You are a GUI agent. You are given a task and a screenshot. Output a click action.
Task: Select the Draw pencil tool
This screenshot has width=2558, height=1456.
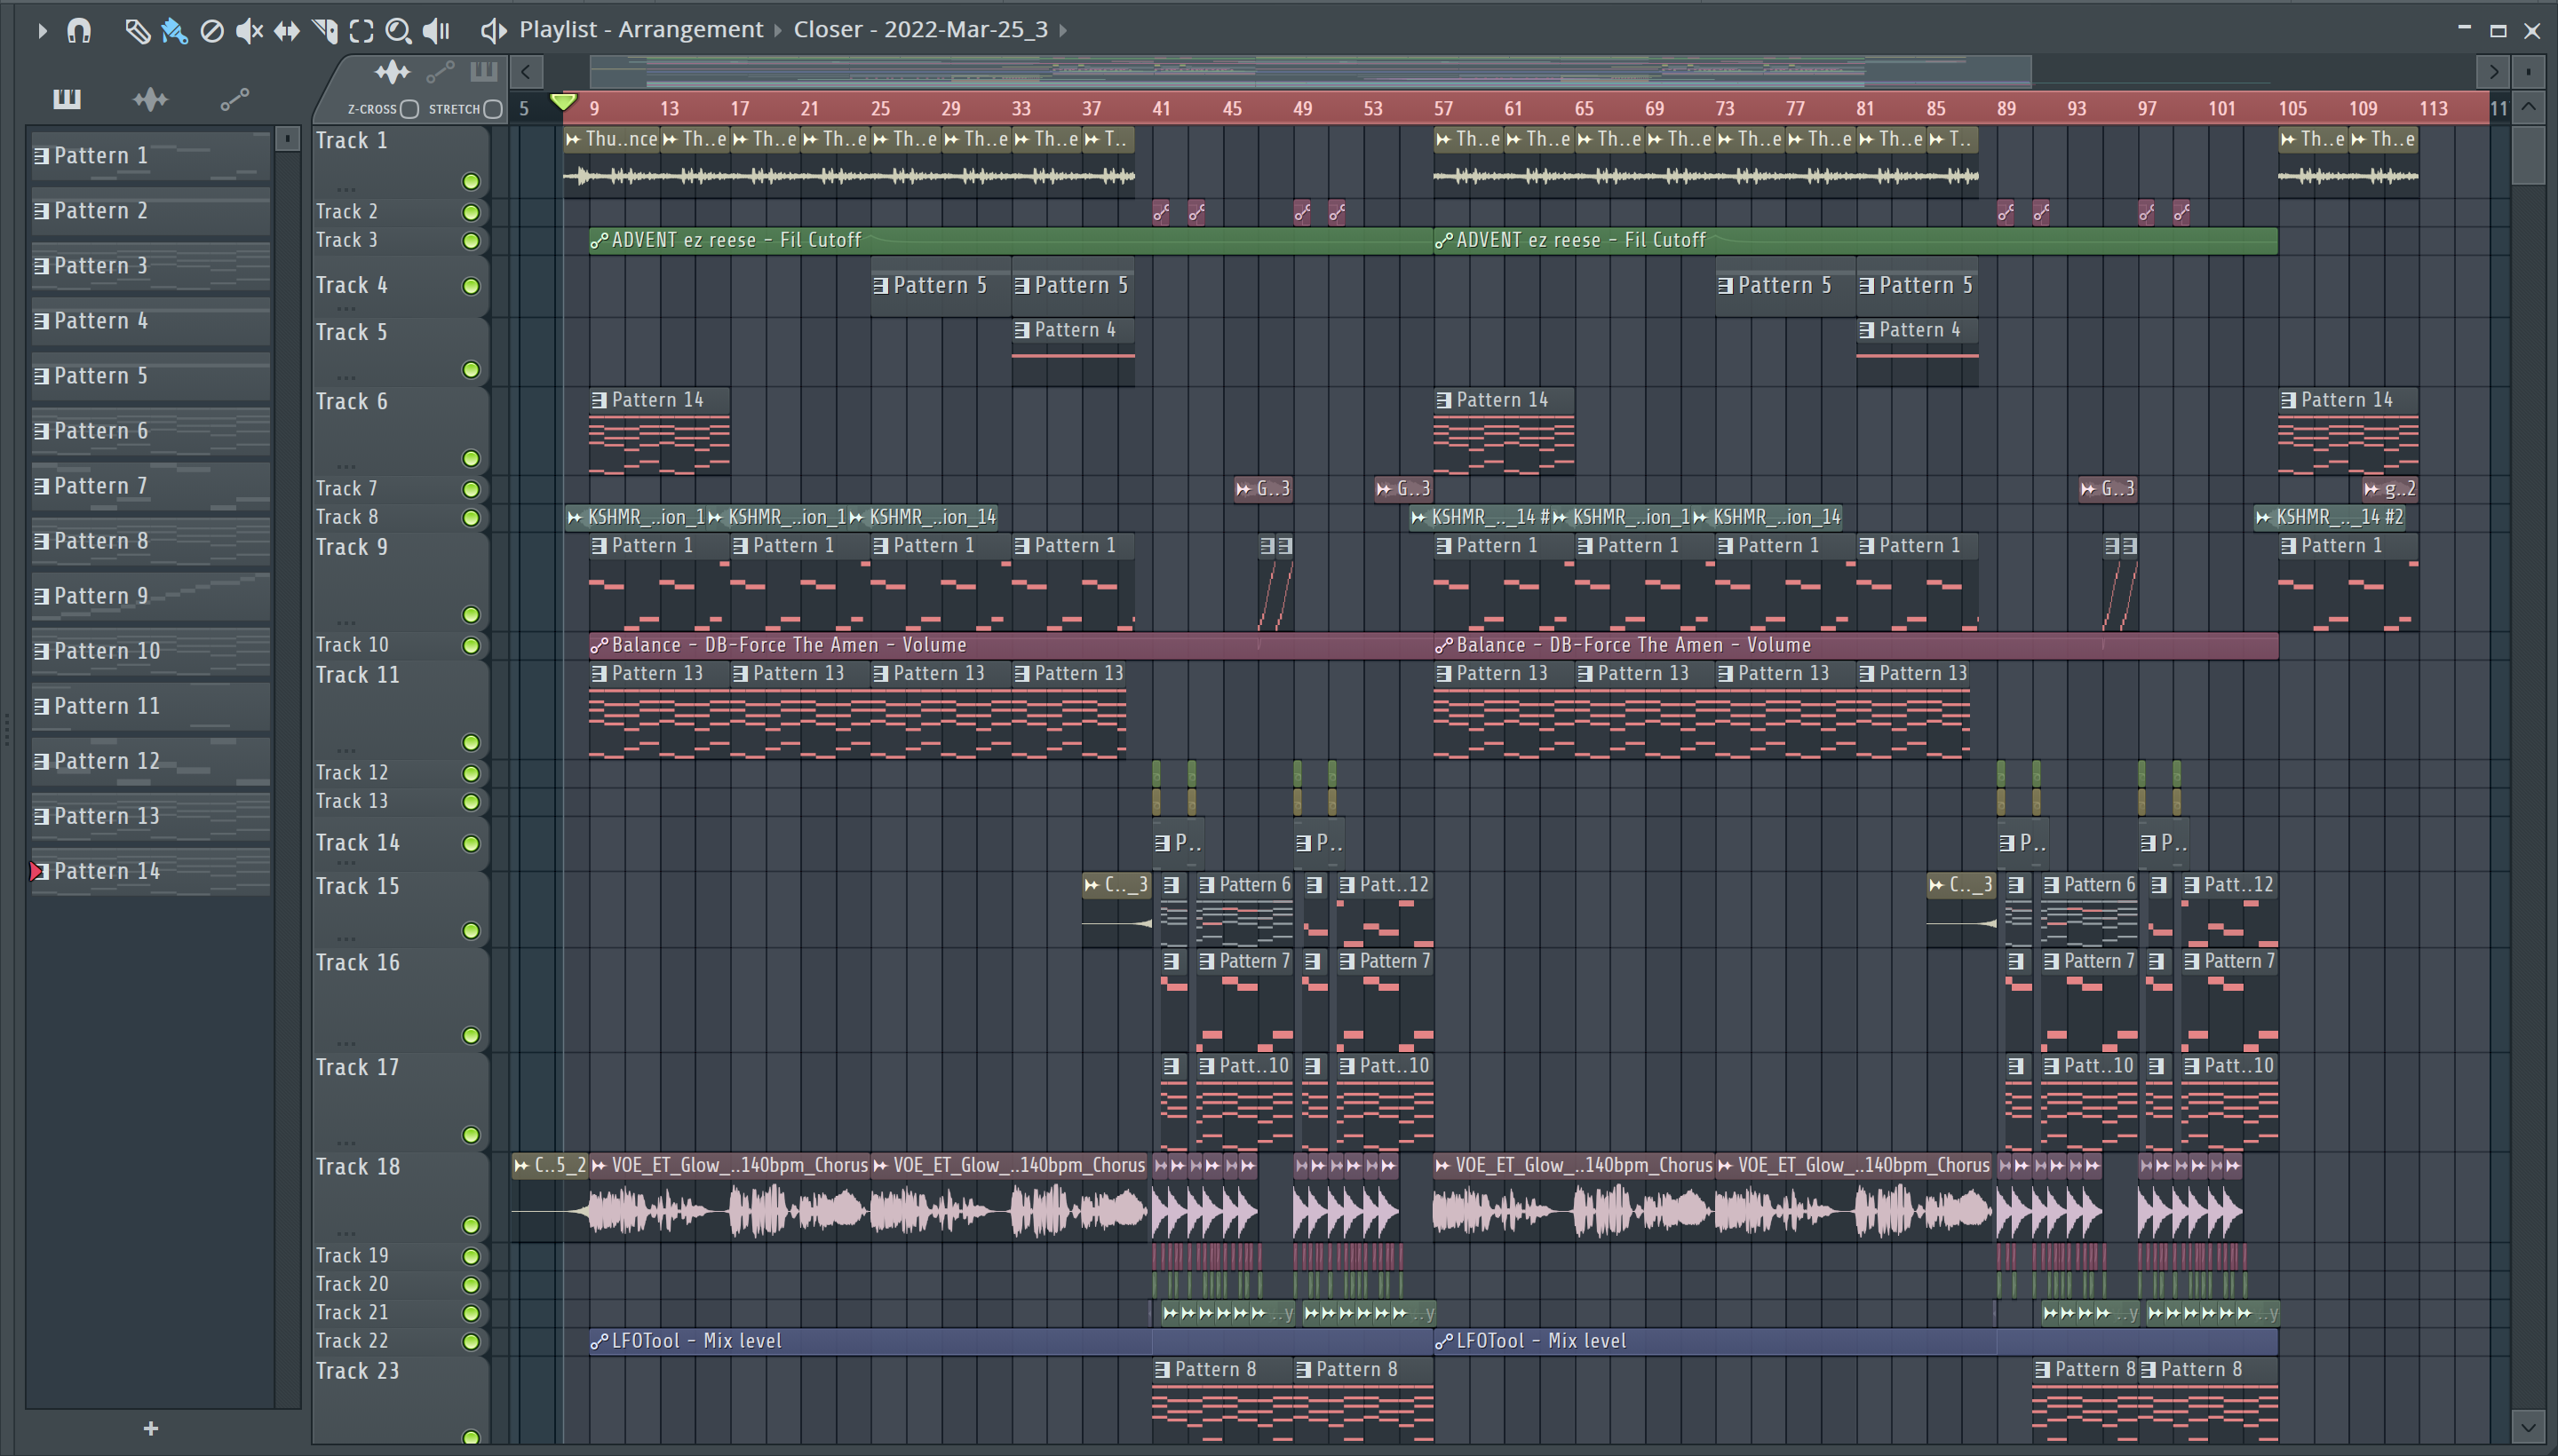(x=137, y=31)
